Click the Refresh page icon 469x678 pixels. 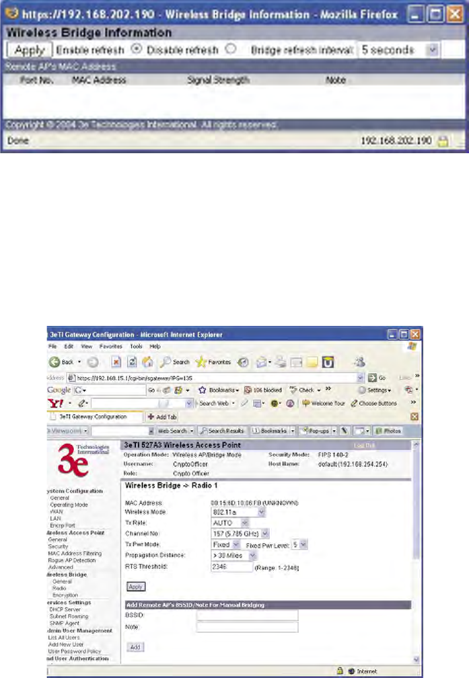tap(132, 362)
